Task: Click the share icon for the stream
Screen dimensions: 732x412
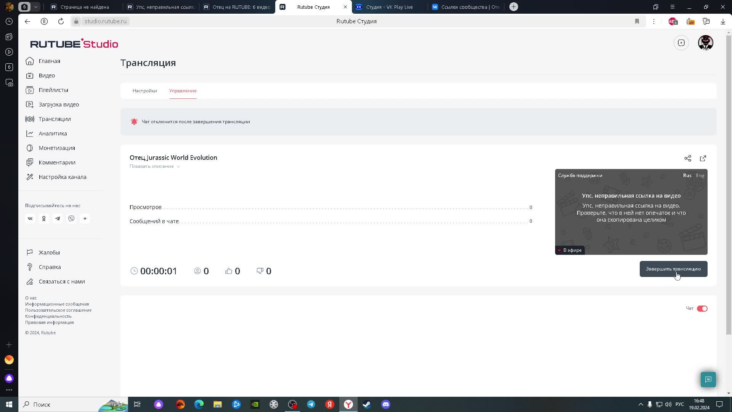Action: pyautogui.click(x=687, y=158)
